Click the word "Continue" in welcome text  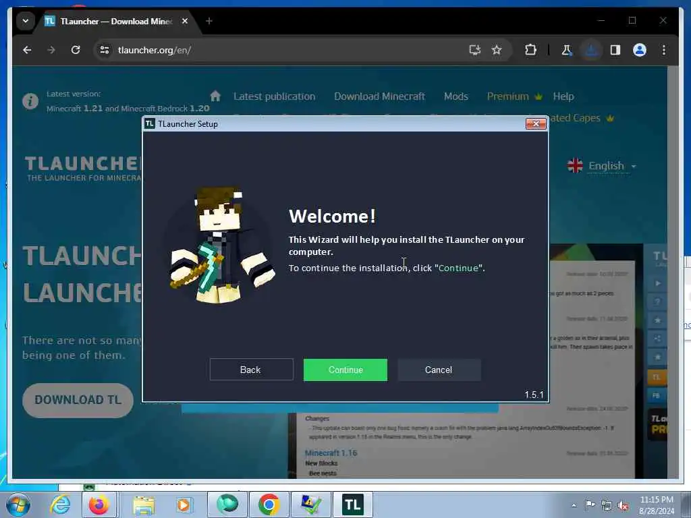click(x=458, y=268)
